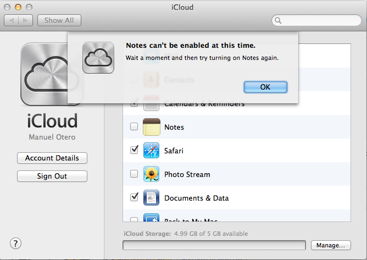Uncheck the Safari checkbox
This screenshot has height=260, width=367.
(134, 150)
